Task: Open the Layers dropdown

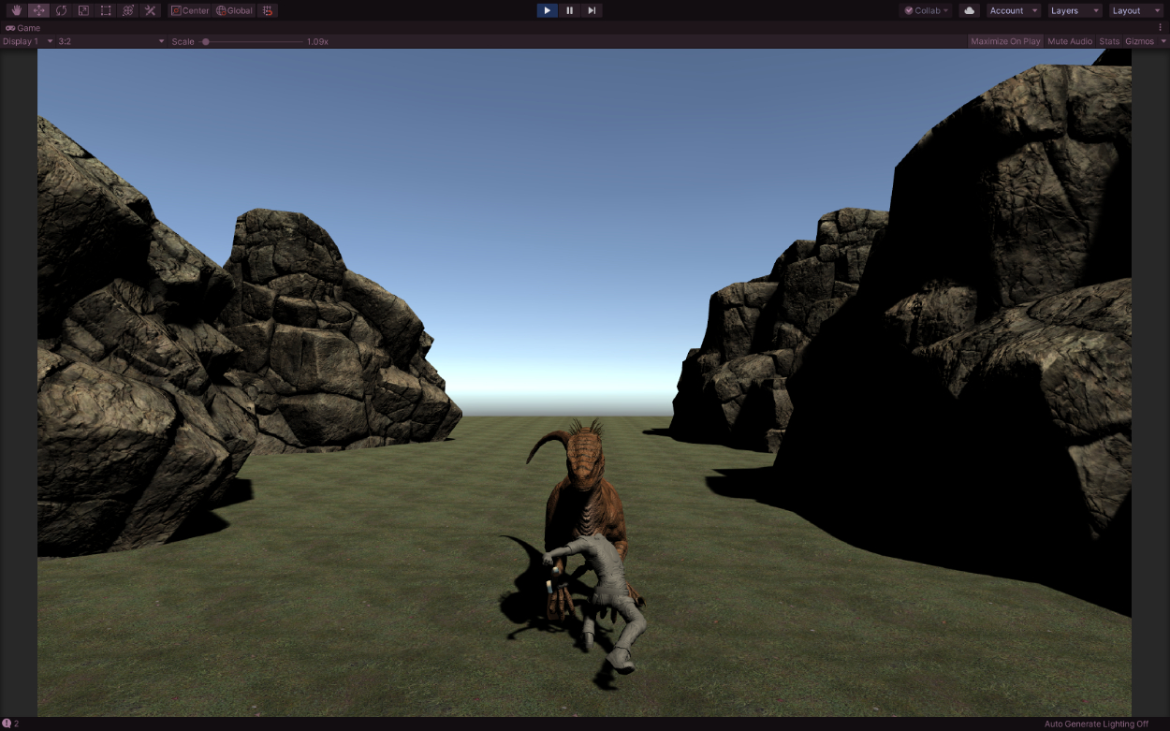Action: [x=1075, y=10]
